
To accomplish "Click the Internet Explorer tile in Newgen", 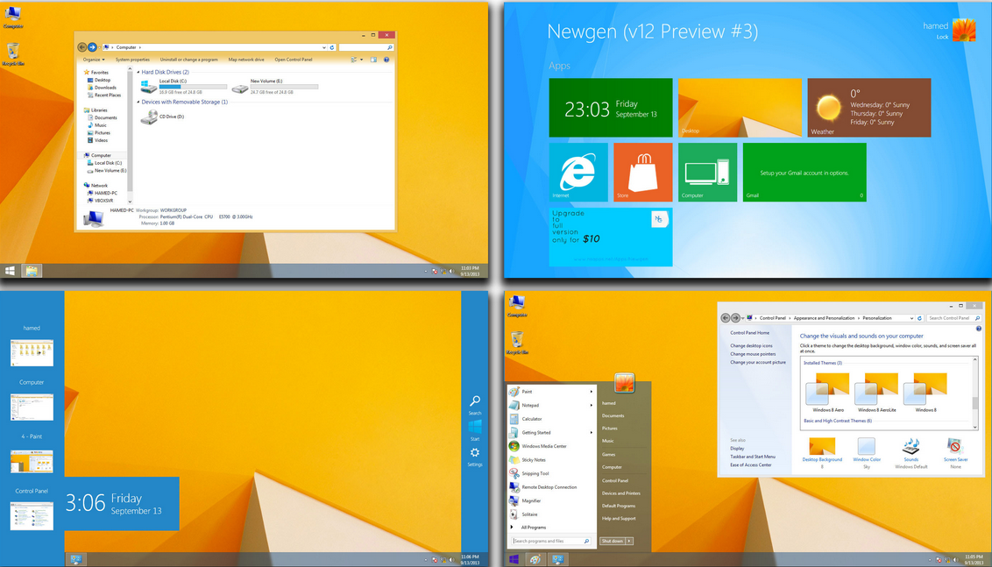I will pos(578,172).
